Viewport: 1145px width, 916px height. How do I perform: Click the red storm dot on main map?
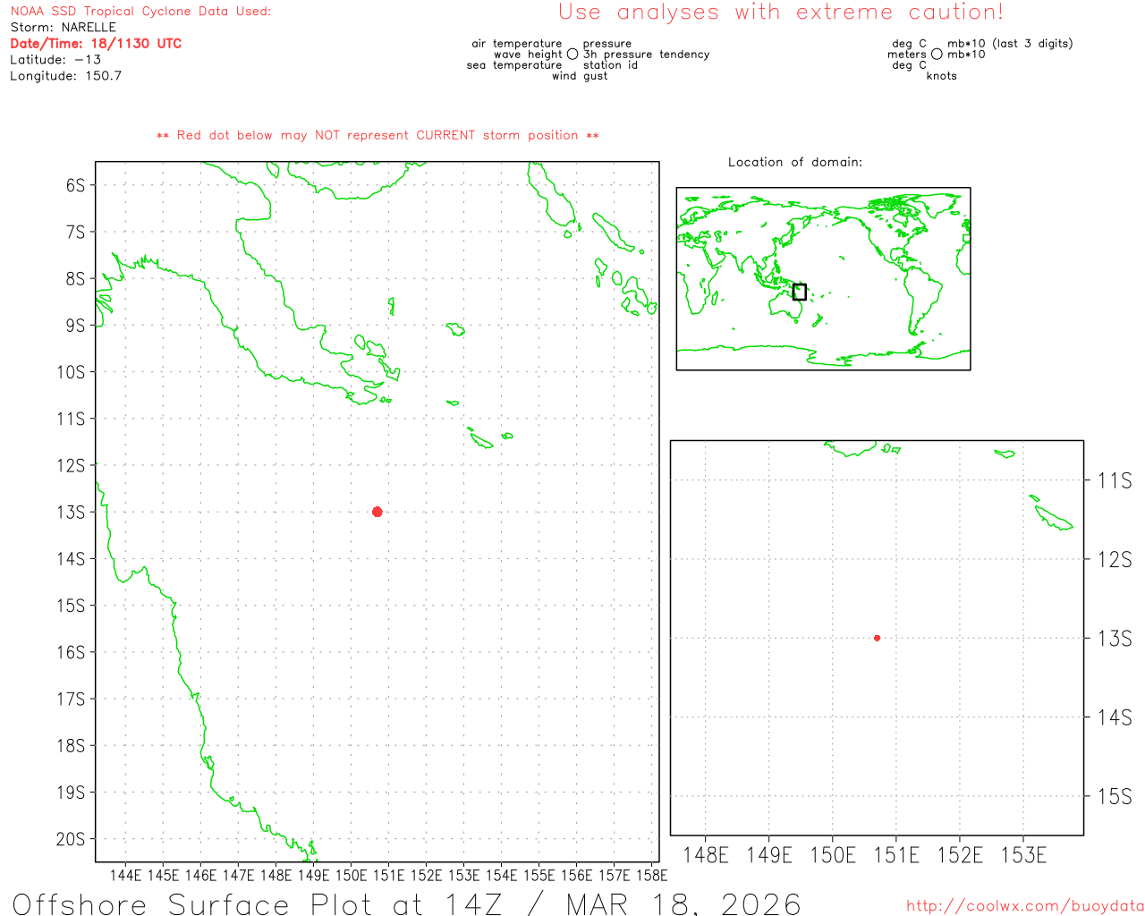[377, 512]
